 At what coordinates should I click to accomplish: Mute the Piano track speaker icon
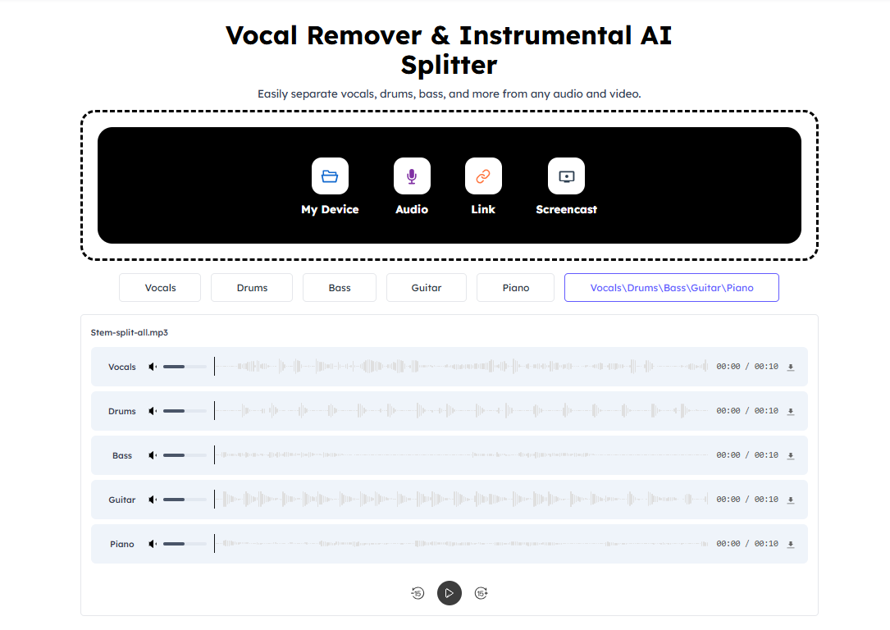click(151, 543)
